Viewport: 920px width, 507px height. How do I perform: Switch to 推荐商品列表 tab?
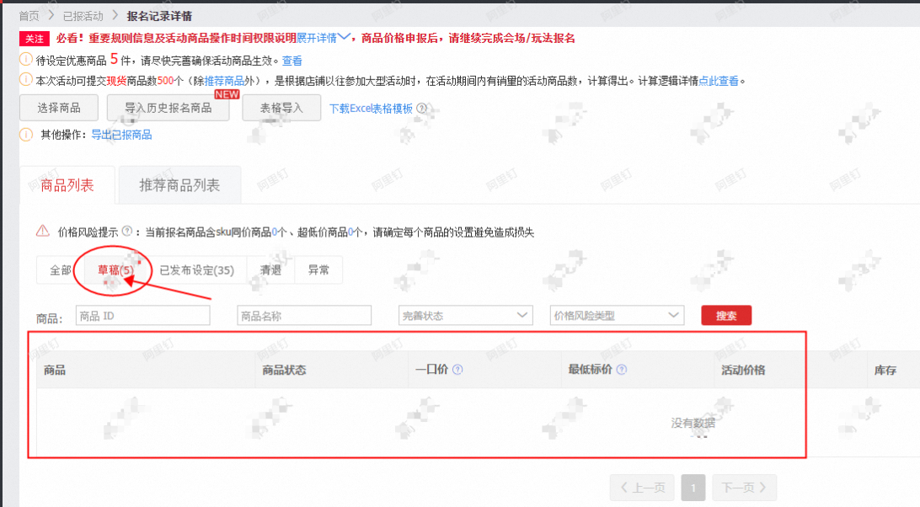click(179, 185)
